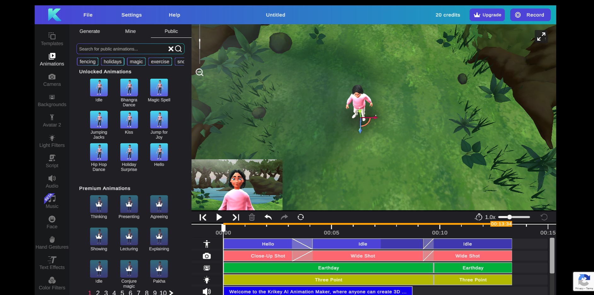Select the holidays tag

click(112, 62)
